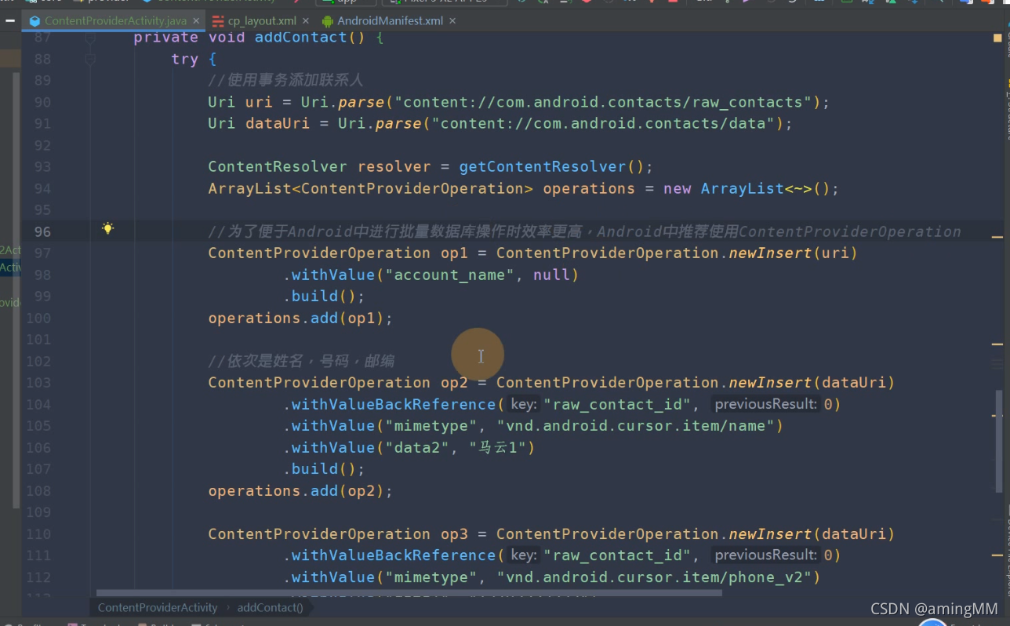Open the cp_layout.xml editor tab
The image size is (1010, 626).
pos(263,21)
